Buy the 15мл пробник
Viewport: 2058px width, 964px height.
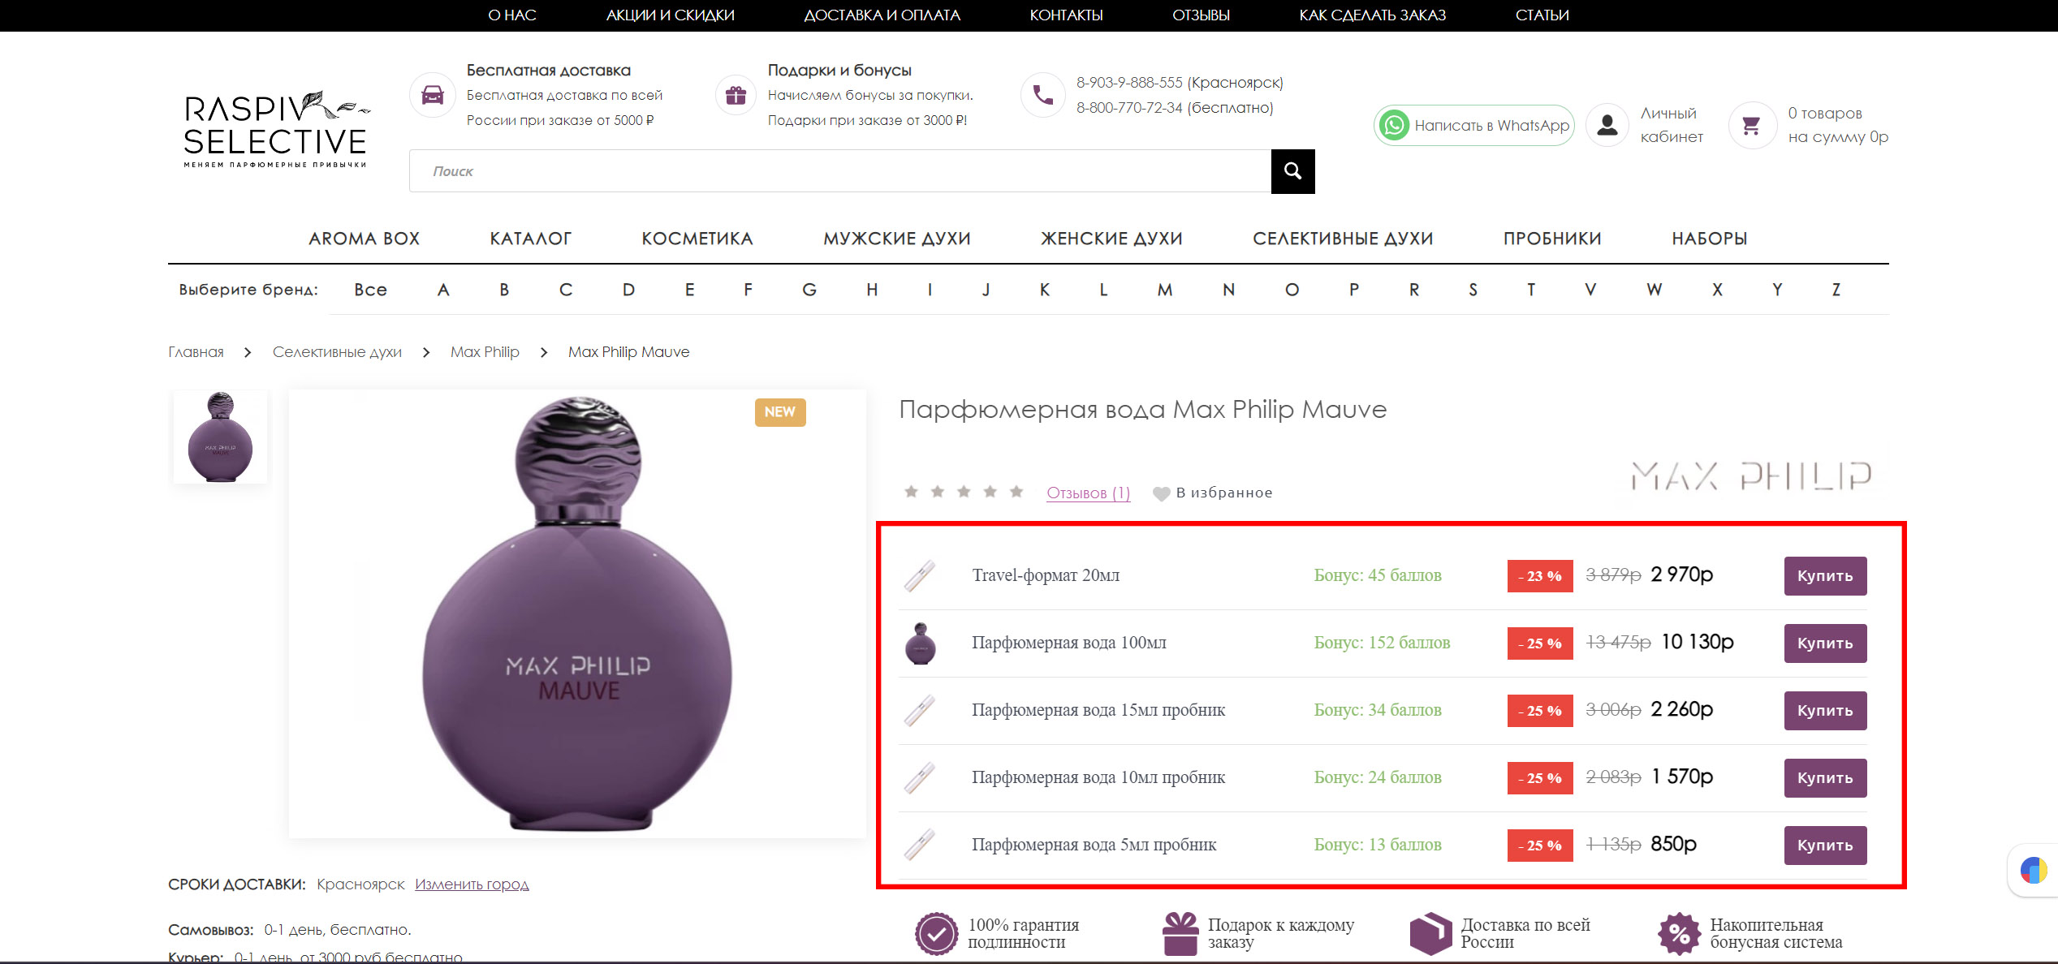pos(1825,711)
